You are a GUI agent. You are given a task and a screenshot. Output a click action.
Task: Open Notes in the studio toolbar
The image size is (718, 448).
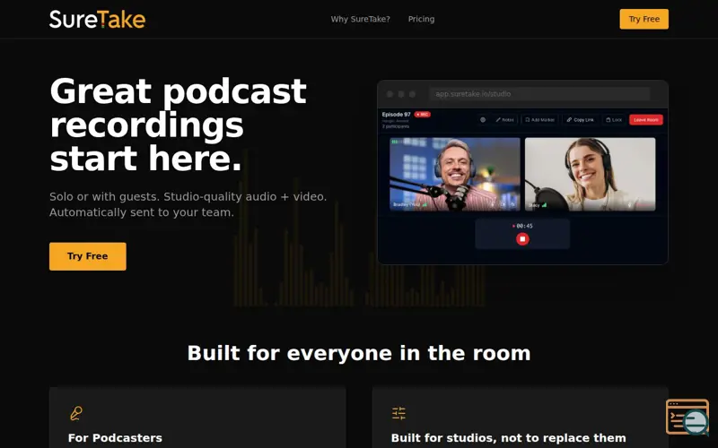point(504,120)
